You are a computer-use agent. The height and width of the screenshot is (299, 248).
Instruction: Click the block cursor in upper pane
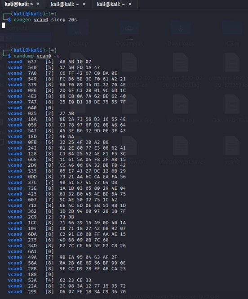(x=4, y=25)
